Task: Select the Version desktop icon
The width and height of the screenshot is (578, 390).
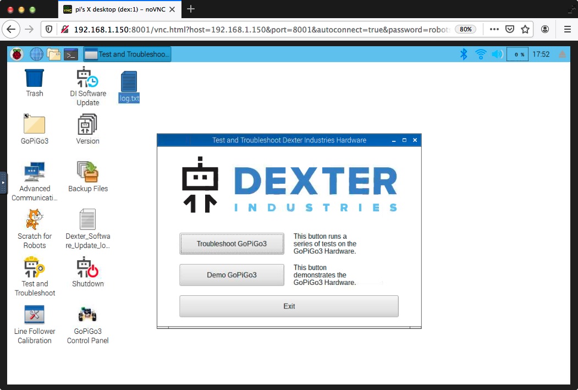Action: coord(87,125)
